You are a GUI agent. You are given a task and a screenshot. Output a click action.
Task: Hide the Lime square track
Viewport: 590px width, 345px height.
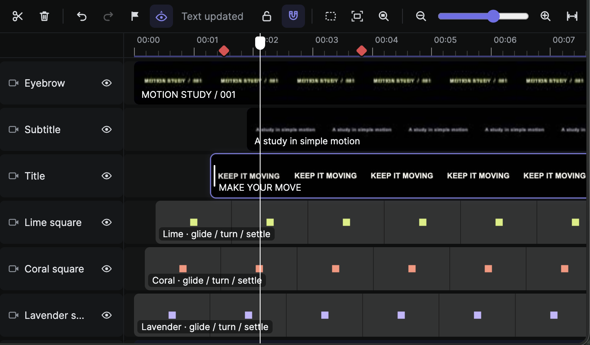coord(107,222)
